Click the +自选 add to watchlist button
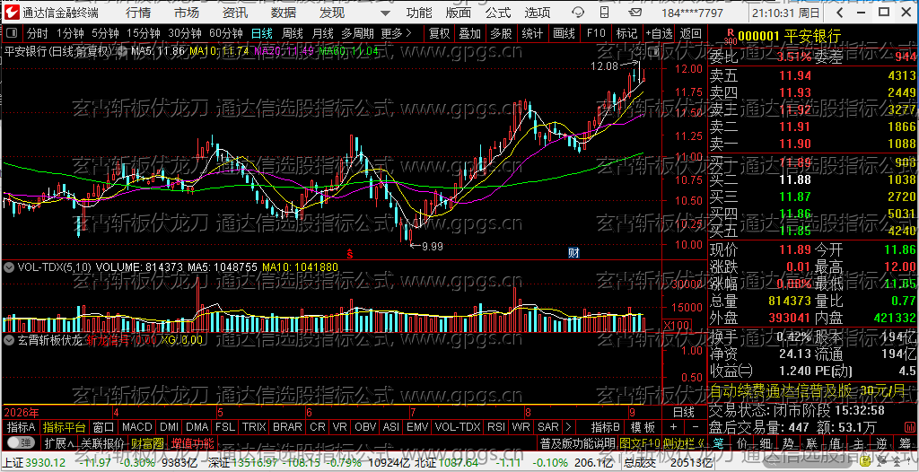 (x=658, y=33)
